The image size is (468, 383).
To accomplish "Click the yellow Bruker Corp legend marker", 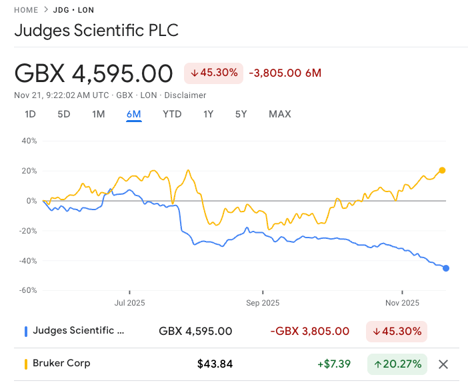I will 25,364.
